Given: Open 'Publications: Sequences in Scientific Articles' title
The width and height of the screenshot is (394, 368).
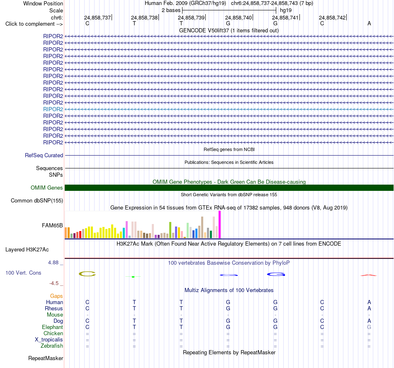Looking at the screenshot, I should tap(229, 162).
